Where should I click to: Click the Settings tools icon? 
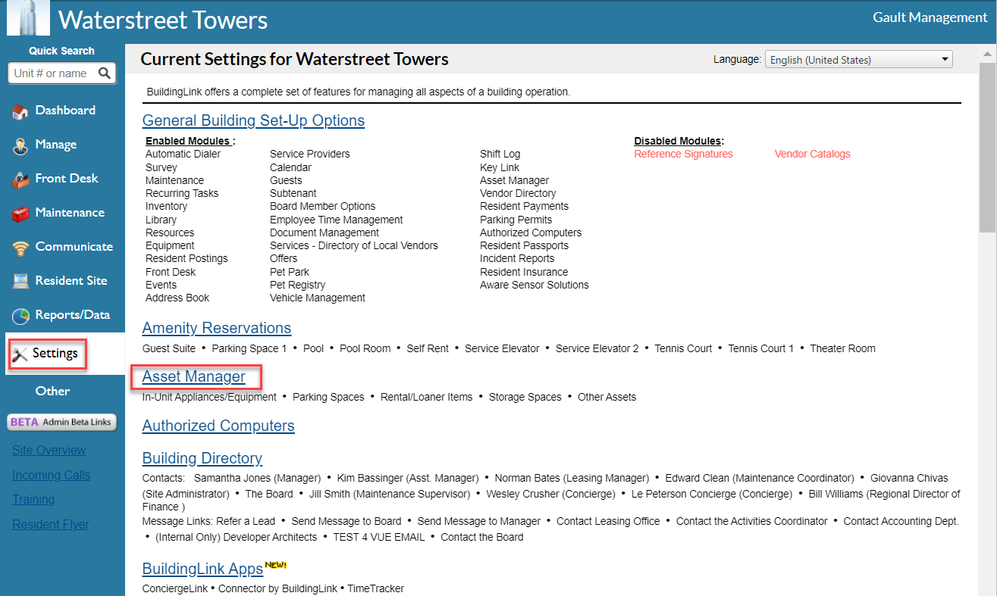(x=20, y=354)
